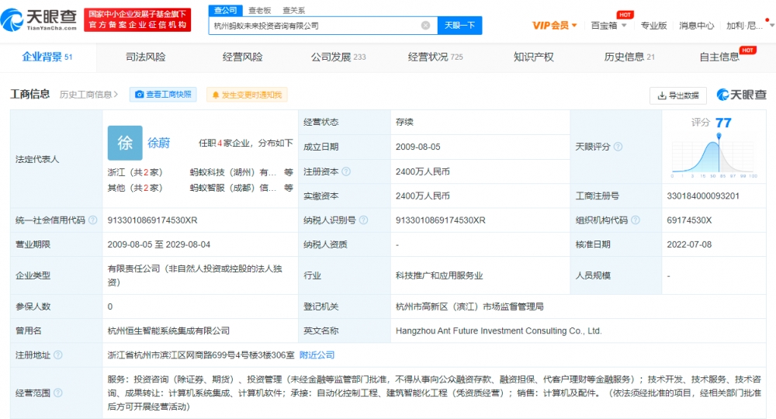Click the help icon beside 天眼评分
776x419 pixels.
pyautogui.click(x=618, y=147)
